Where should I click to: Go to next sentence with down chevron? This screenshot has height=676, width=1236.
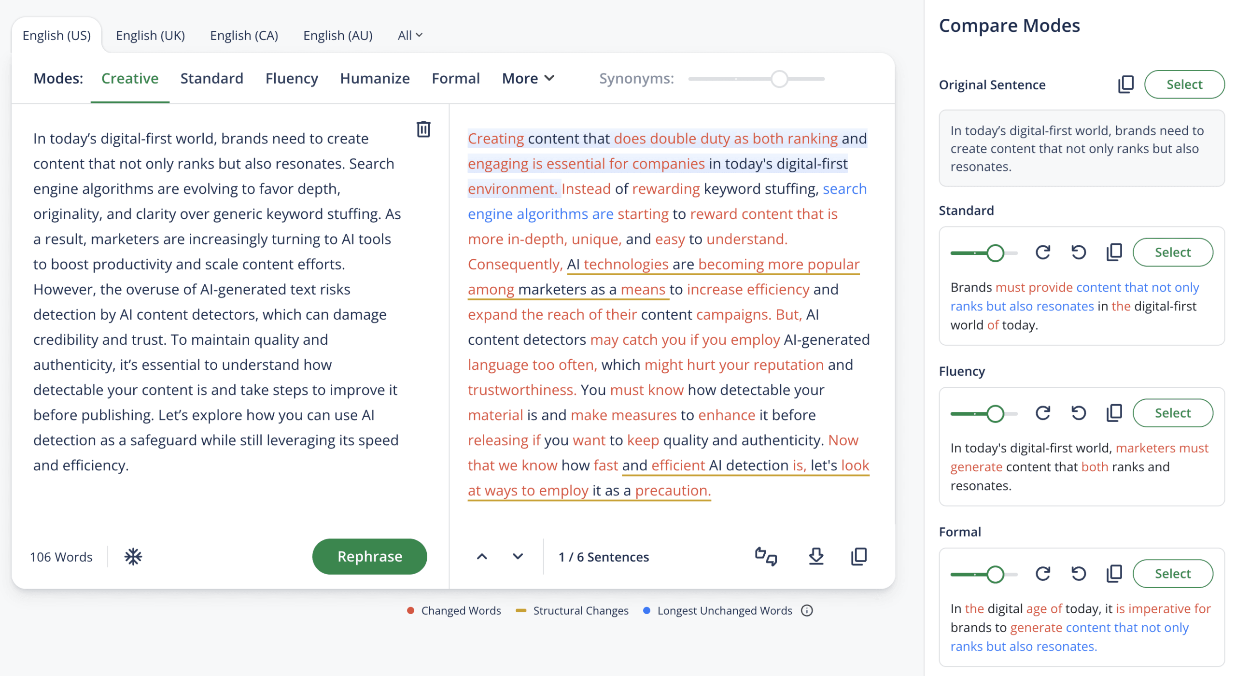pos(518,557)
